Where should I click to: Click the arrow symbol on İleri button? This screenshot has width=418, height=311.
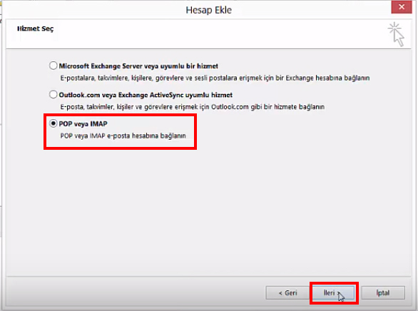[x=339, y=293]
